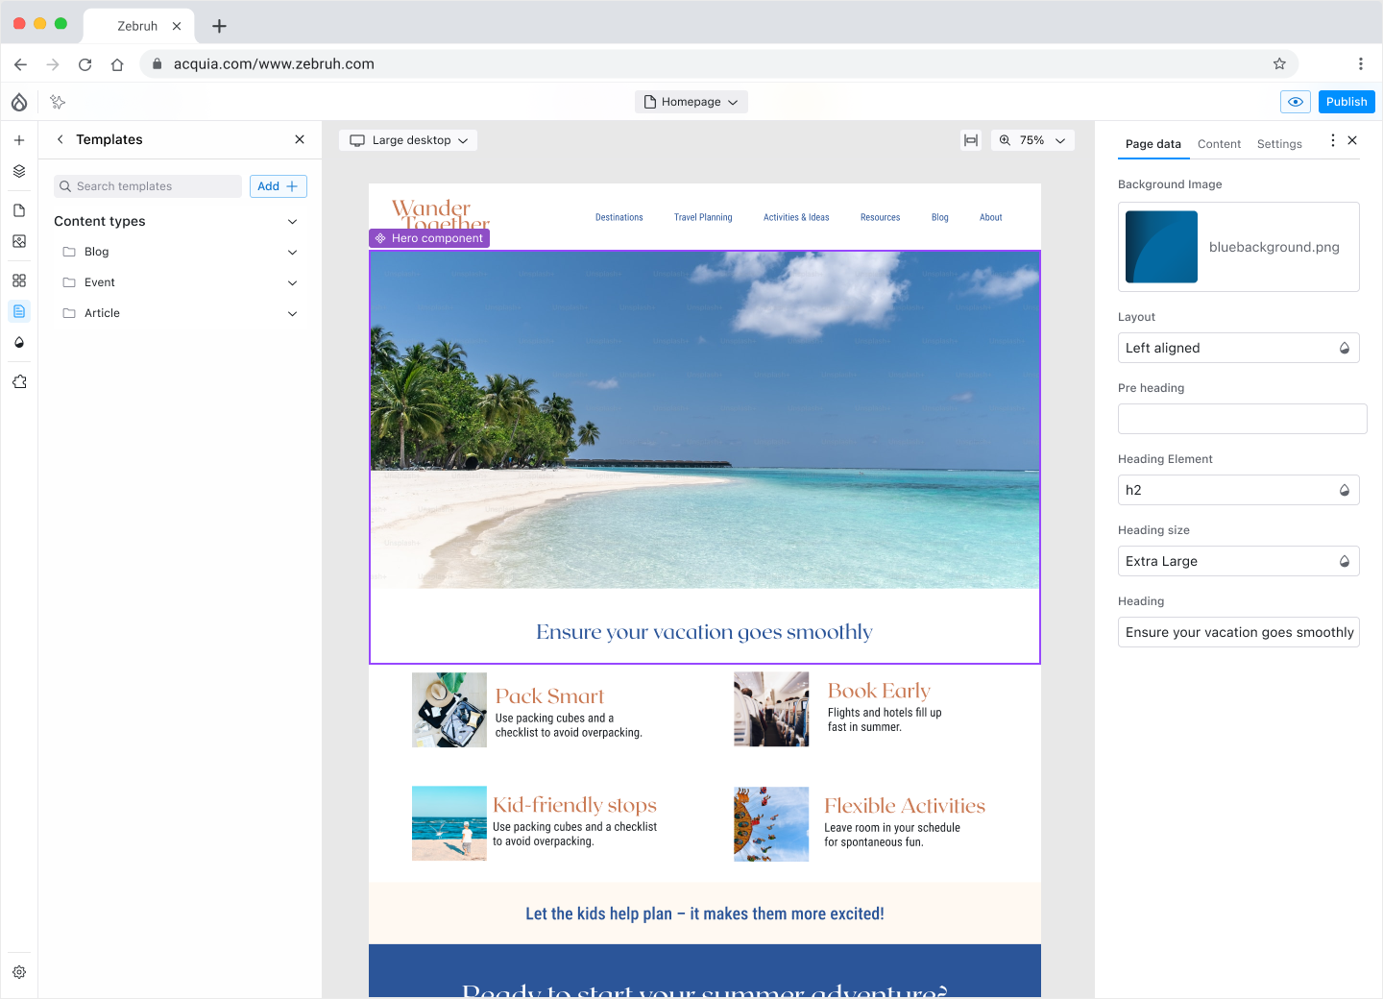Click the bluebackground.png image thumbnail
Viewport: 1383px width, 999px height.
(1161, 247)
